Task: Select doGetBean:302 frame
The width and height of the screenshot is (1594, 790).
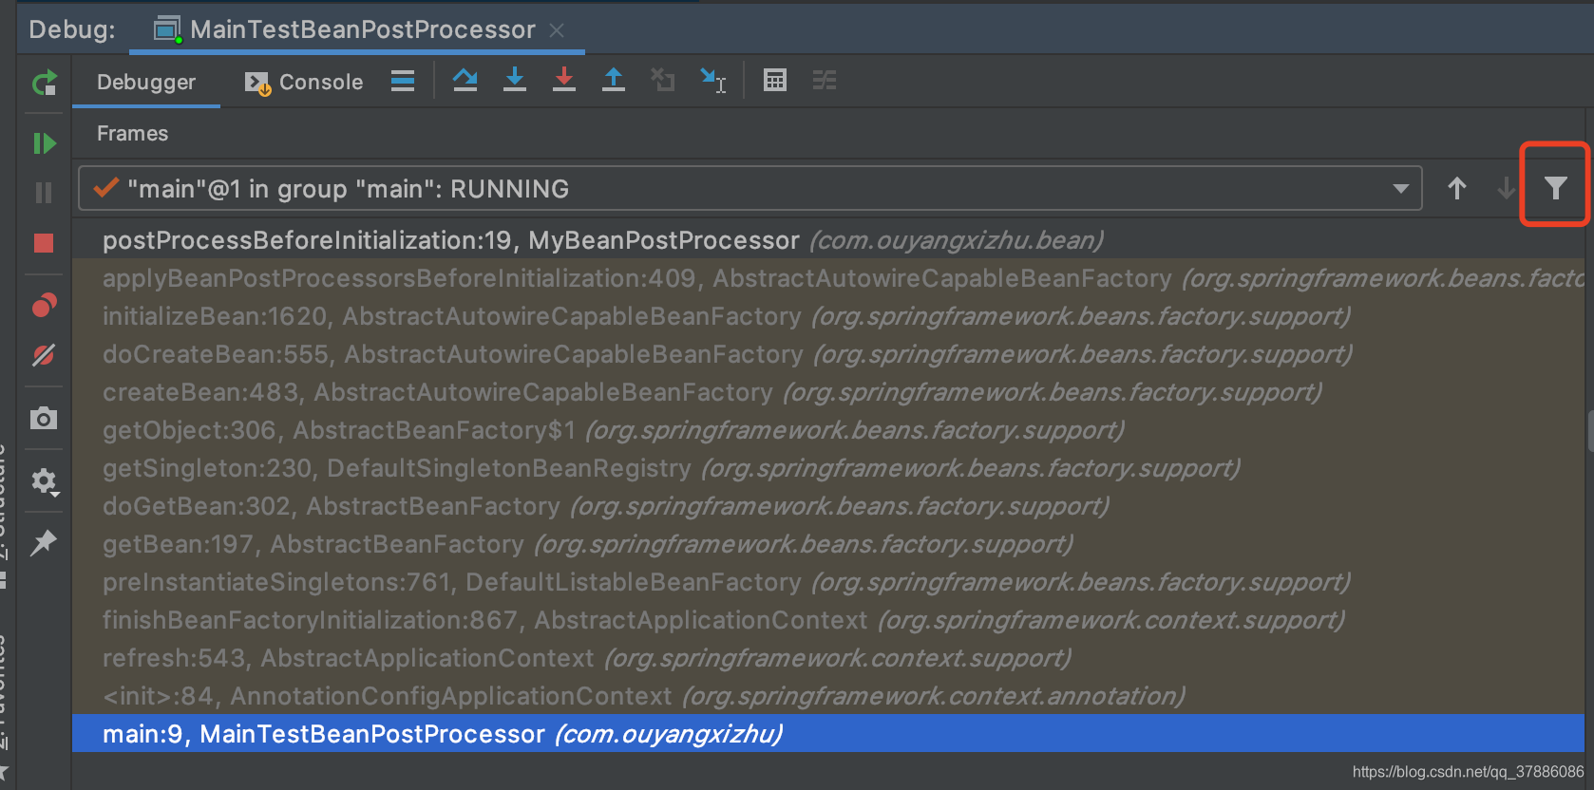Action: (x=828, y=506)
